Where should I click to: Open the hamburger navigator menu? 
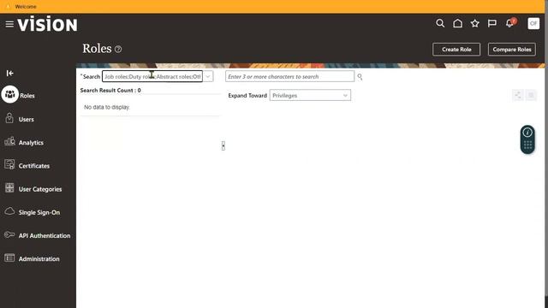[x=9, y=24]
